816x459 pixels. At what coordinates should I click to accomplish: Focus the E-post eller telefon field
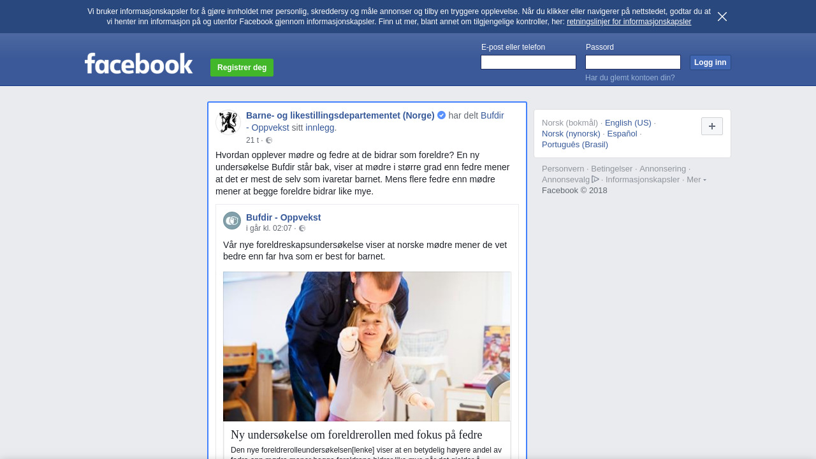528,62
